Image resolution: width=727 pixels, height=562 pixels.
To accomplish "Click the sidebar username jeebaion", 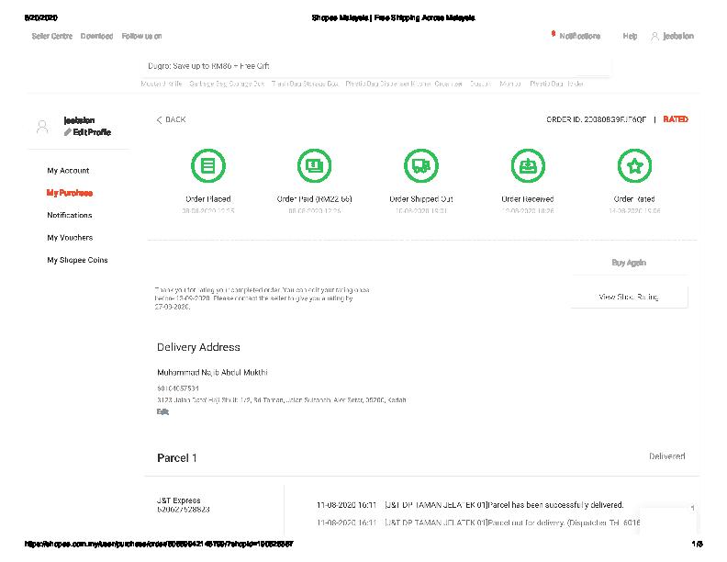I will (x=79, y=120).
